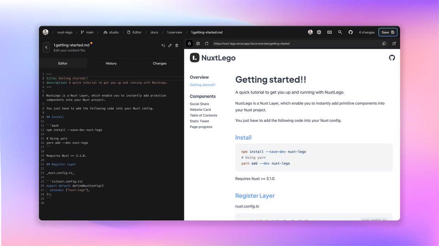
Task: Open the Social Share sidebar link
Action: 199,104
